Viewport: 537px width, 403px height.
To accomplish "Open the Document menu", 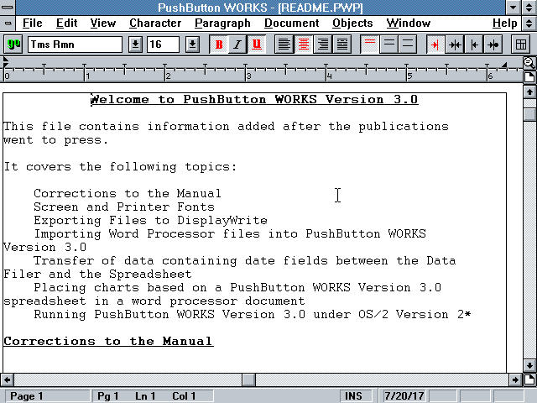I will tap(291, 23).
